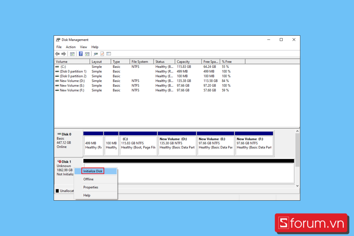Select the Disk 1 unallocated space block
This screenshot has width=354, height=236.
189,171
